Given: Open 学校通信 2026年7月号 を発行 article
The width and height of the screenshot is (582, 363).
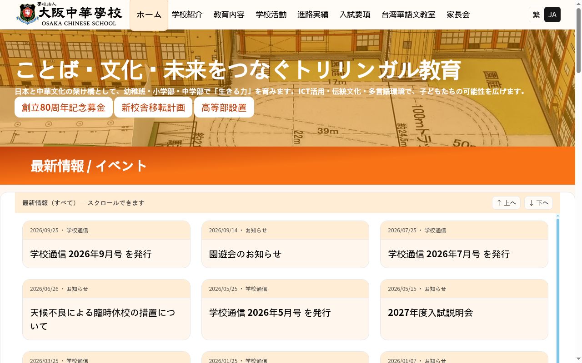Looking at the screenshot, I should click(464, 245).
